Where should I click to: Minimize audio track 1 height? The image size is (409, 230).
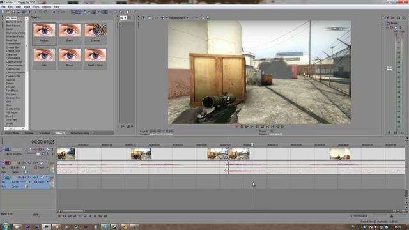click(3, 162)
